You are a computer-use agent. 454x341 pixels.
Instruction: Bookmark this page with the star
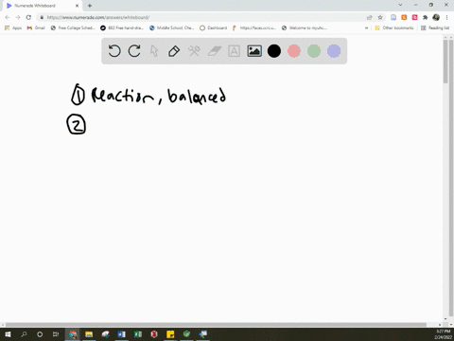(x=380, y=17)
